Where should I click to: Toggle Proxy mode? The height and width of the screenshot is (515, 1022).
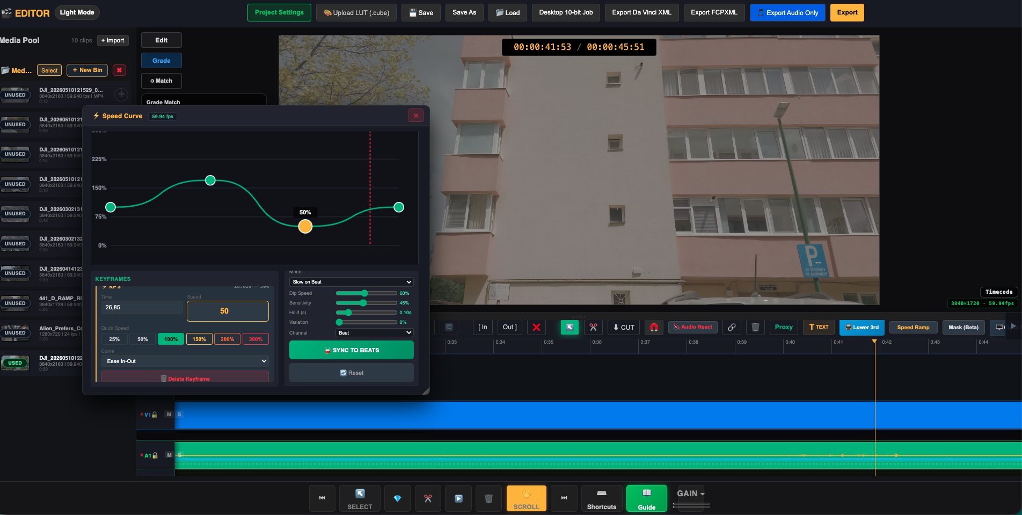pyautogui.click(x=784, y=327)
